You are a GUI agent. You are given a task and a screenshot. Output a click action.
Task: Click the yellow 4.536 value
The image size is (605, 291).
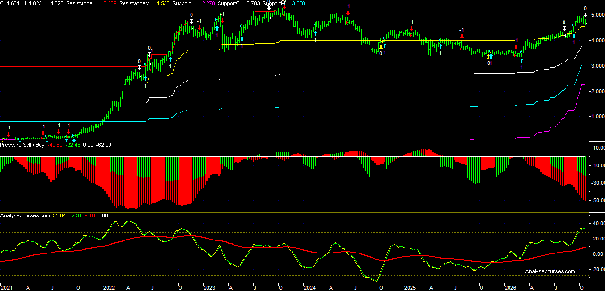tap(163, 3)
